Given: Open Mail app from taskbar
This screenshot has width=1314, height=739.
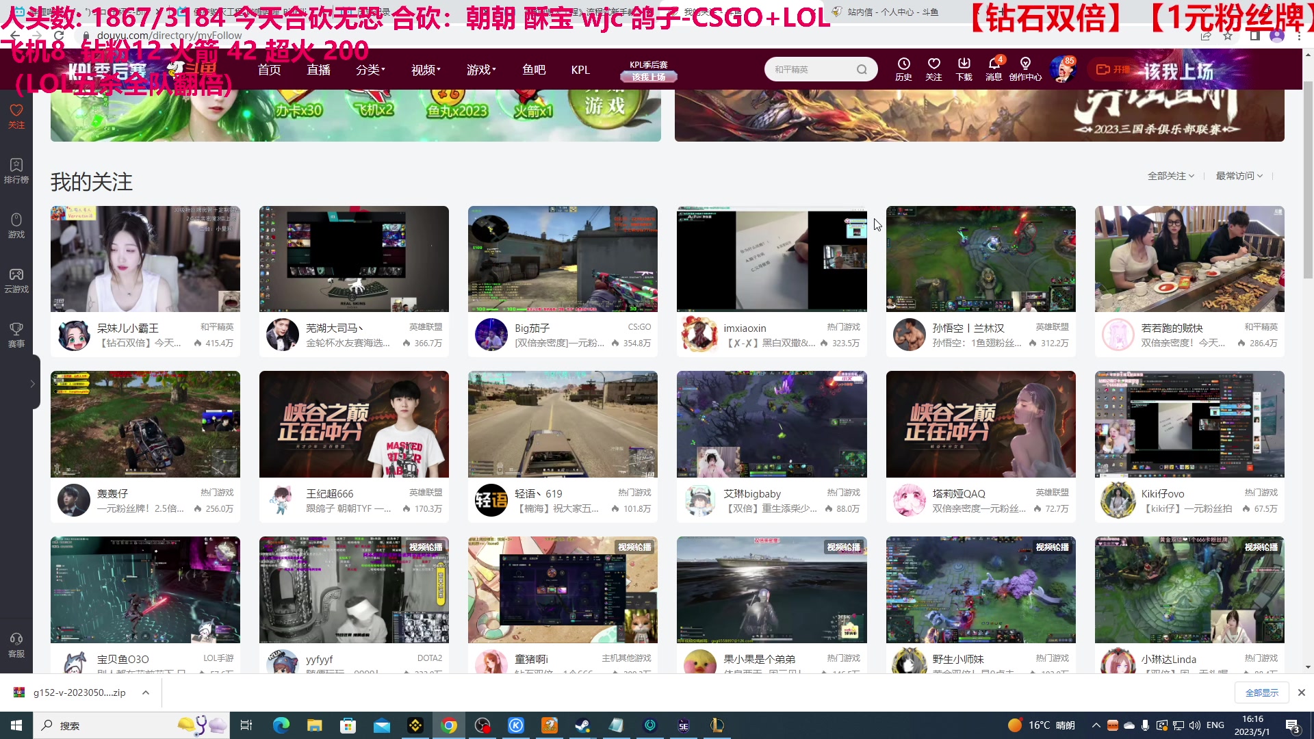Looking at the screenshot, I should [382, 725].
